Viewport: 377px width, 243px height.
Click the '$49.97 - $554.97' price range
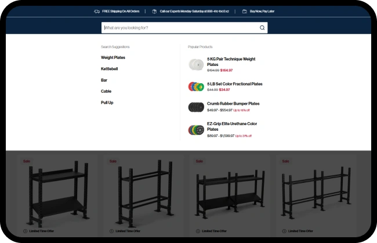[220, 110]
